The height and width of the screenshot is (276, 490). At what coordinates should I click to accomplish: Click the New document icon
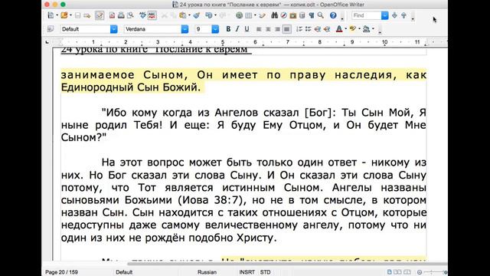pos(51,15)
